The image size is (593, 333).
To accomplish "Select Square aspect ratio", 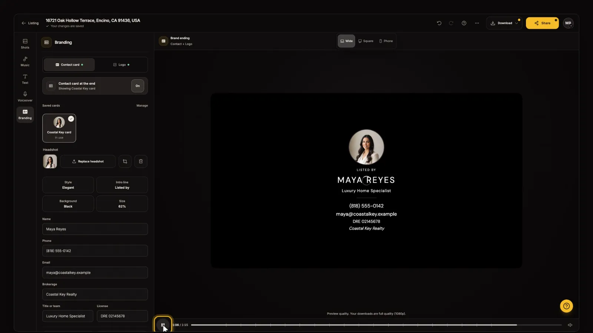I will pos(366,41).
